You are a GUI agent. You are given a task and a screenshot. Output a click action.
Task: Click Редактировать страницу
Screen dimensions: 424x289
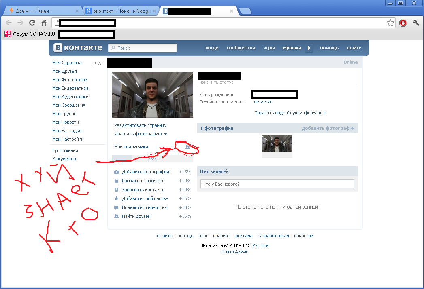[x=141, y=125]
